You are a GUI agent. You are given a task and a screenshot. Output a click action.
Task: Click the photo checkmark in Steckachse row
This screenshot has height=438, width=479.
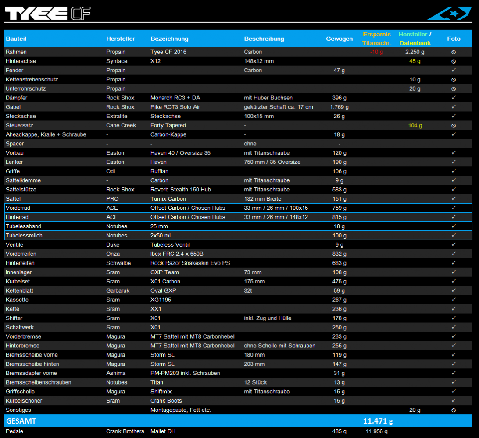pyautogui.click(x=454, y=116)
